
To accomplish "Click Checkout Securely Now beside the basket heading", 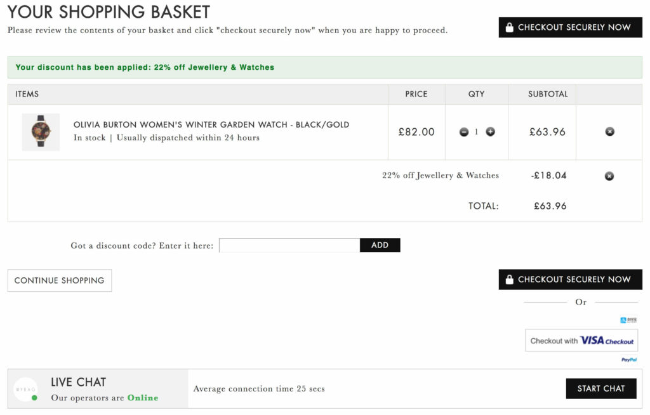I will (571, 27).
